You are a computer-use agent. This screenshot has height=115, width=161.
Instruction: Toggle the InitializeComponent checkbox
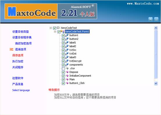pos(63,76)
